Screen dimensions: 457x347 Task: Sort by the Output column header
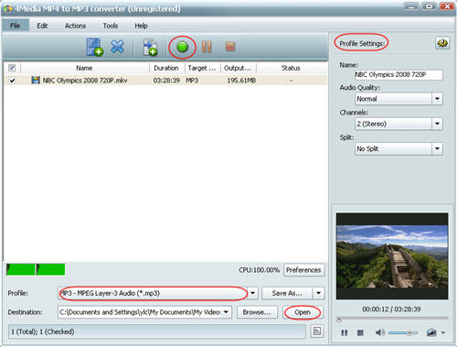click(x=238, y=68)
